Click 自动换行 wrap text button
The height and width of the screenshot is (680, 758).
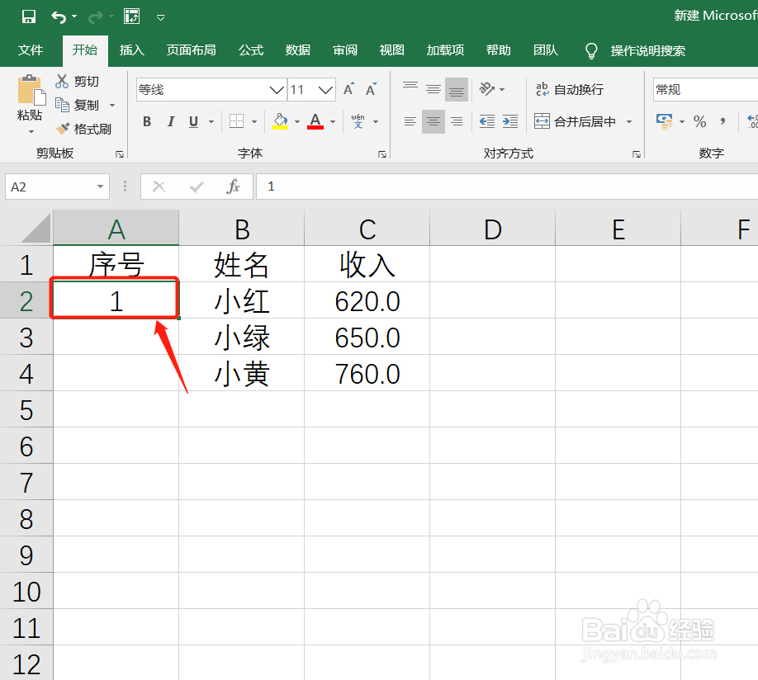pos(570,89)
